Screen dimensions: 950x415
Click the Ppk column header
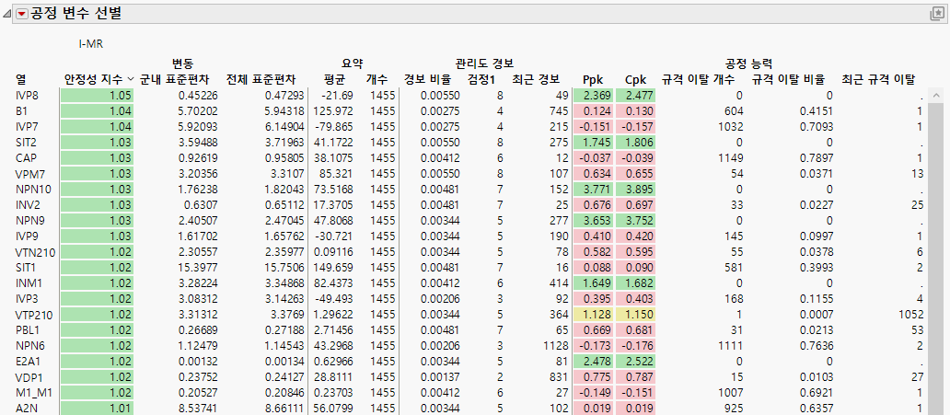coord(595,79)
